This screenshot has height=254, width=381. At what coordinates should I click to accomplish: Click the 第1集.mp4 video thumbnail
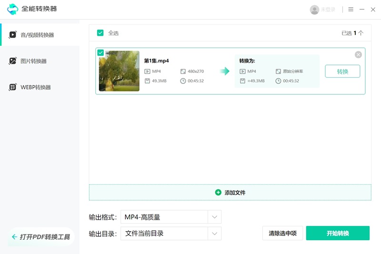(119, 71)
